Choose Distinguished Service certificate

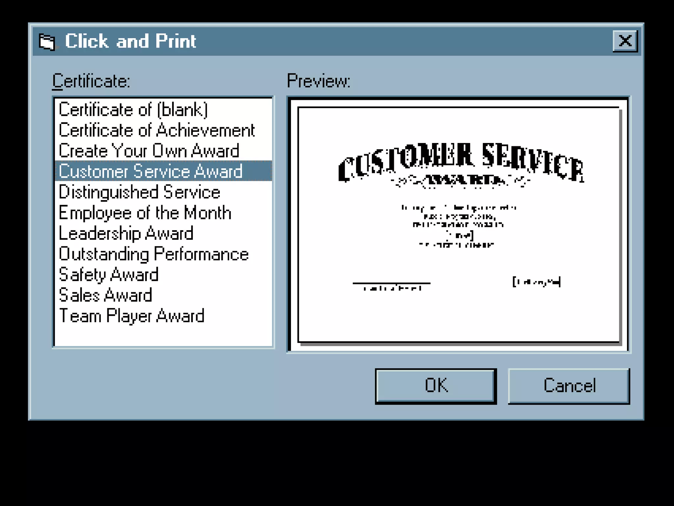coord(139,192)
